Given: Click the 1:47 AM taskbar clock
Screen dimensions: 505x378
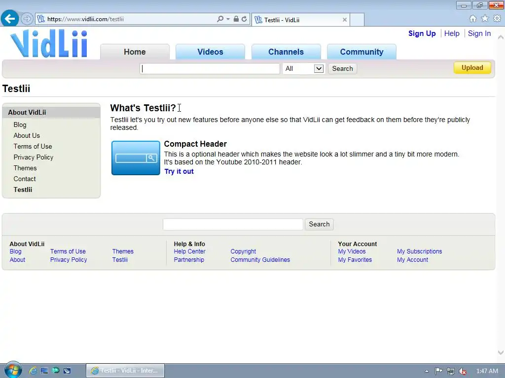Looking at the screenshot, I should point(487,371).
